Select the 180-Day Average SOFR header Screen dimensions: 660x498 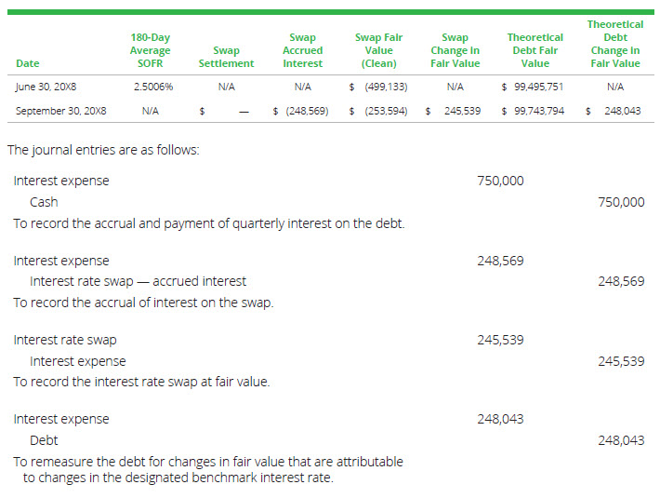pyautogui.click(x=150, y=50)
